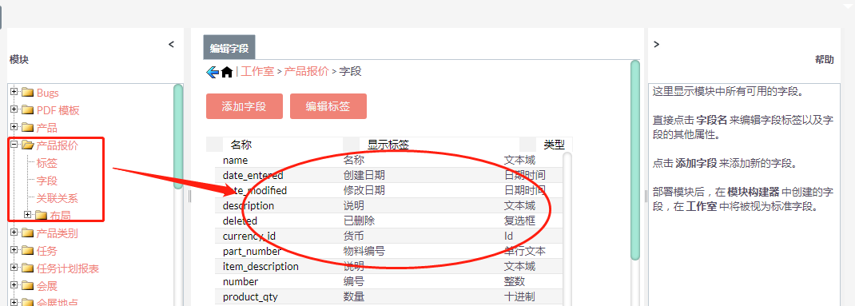Click the field table inner scrollbar
The width and height of the screenshot is (855, 306).
(567, 229)
